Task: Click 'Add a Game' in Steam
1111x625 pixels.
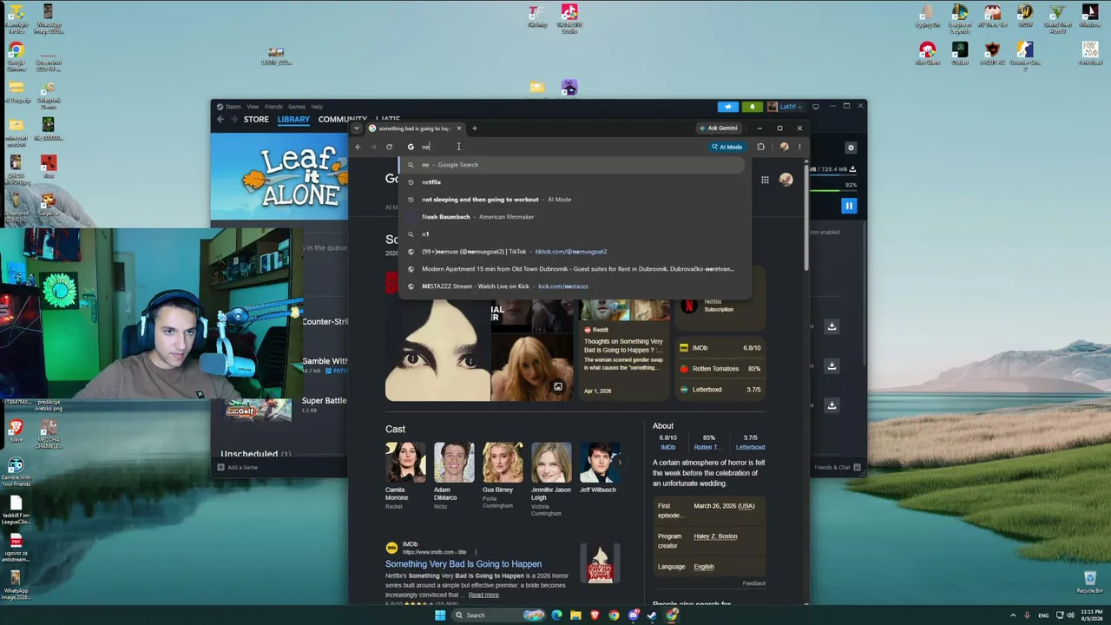Action: click(x=238, y=467)
